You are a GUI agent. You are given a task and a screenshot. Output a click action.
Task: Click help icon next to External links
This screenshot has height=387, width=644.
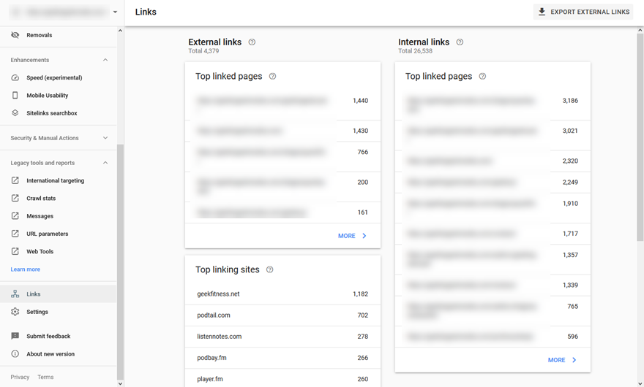point(252,42)
